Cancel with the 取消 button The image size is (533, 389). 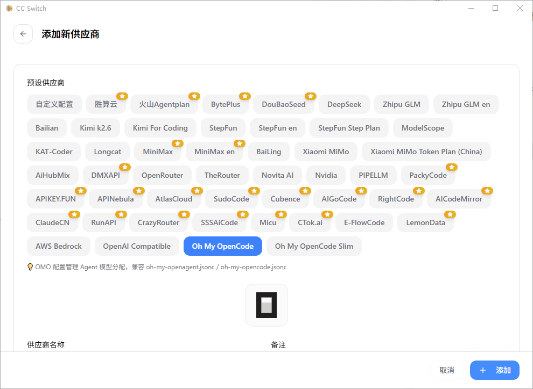[x=447, y=370]
